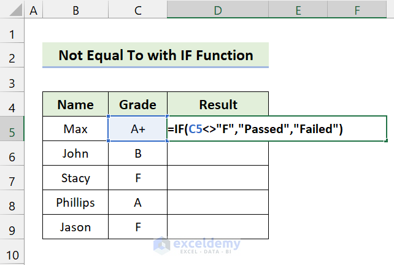The image size is (394, 265).
Task: Select Stacy's F grade cell
Action: point(137,179)
